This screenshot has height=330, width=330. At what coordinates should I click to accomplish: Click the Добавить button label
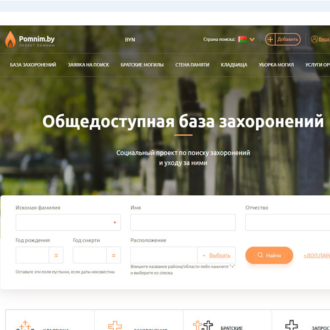coord(287,40)
